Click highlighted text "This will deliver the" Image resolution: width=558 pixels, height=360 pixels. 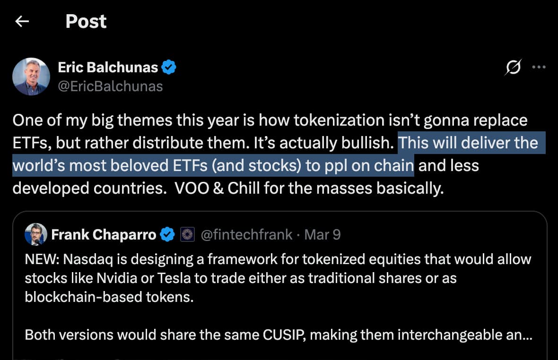click(x=469, y=143)
